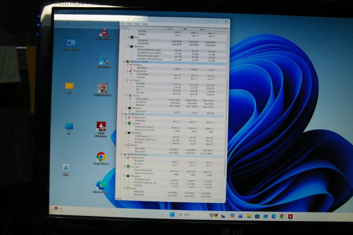Select the Control Panel desktop icon
Image resolution: width=353 pixels, height=235 pixels.
[x=71, y=45]
